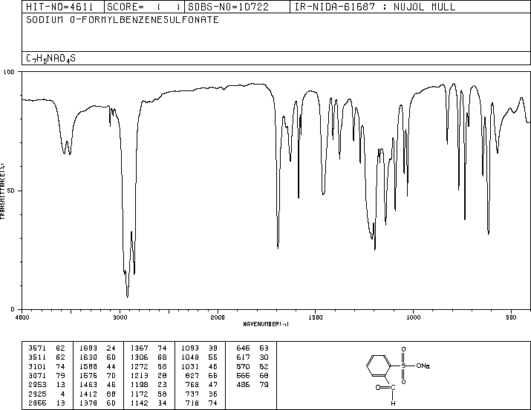Click the 3000 x-axis tick label
This screenshot has width=531, height=410.
120,317
